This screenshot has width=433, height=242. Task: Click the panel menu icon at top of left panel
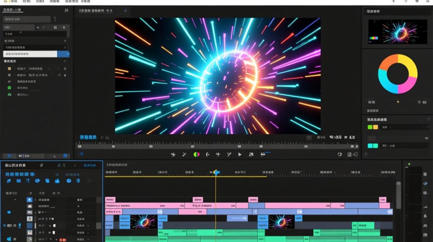66,10
